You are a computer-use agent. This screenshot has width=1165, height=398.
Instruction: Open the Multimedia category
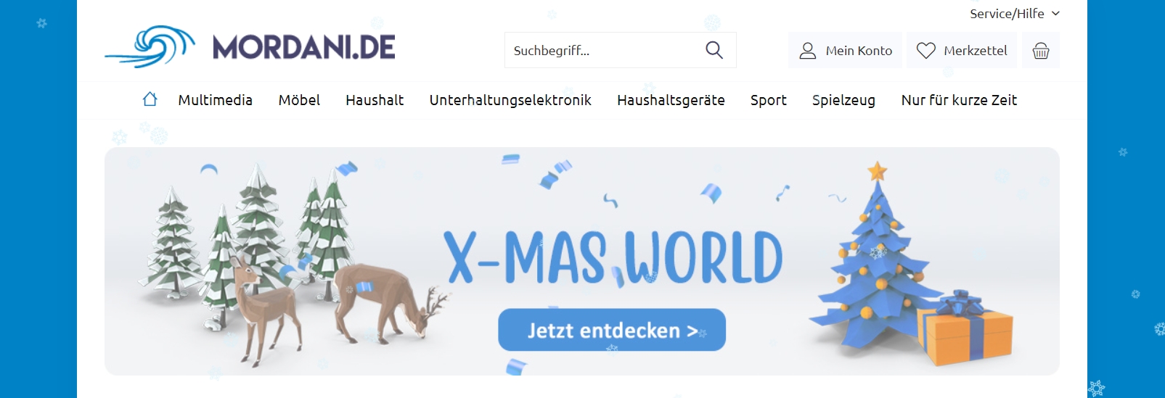pyautogui.click(x=216, y=100)
